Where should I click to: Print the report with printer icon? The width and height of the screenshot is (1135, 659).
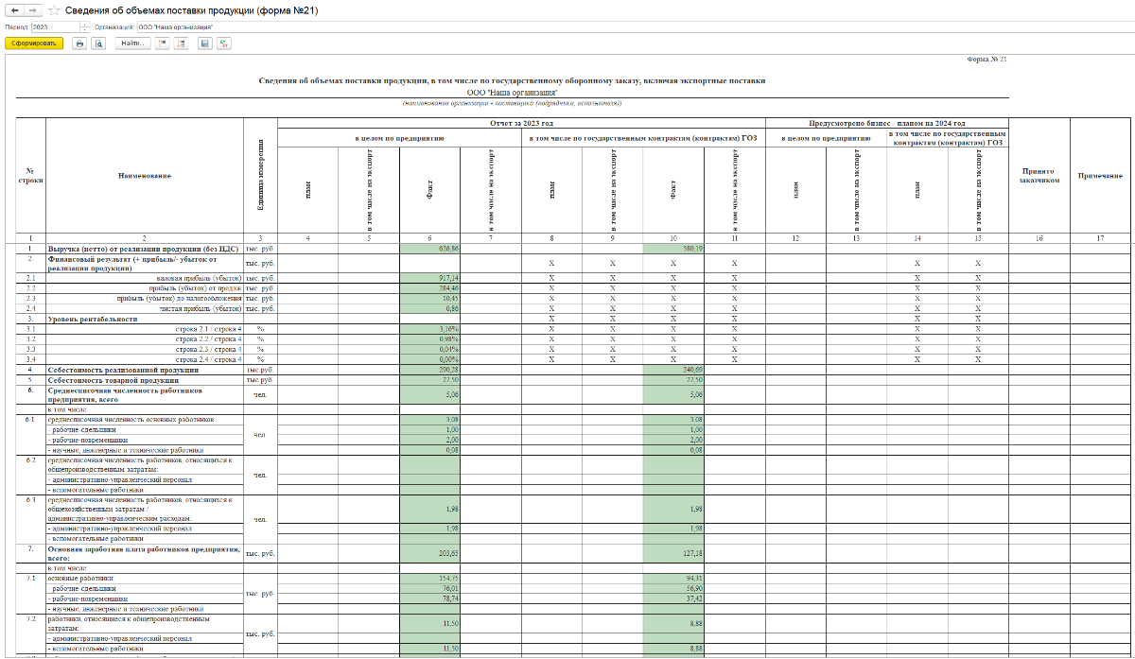pos(79,43)
